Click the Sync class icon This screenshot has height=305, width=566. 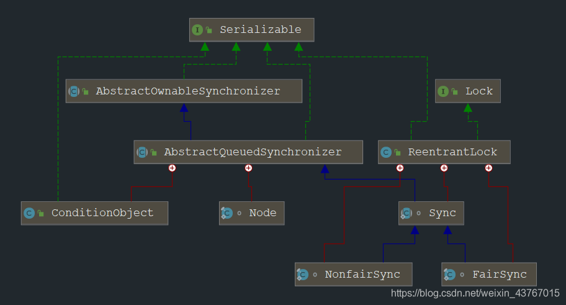pos(406,213)
